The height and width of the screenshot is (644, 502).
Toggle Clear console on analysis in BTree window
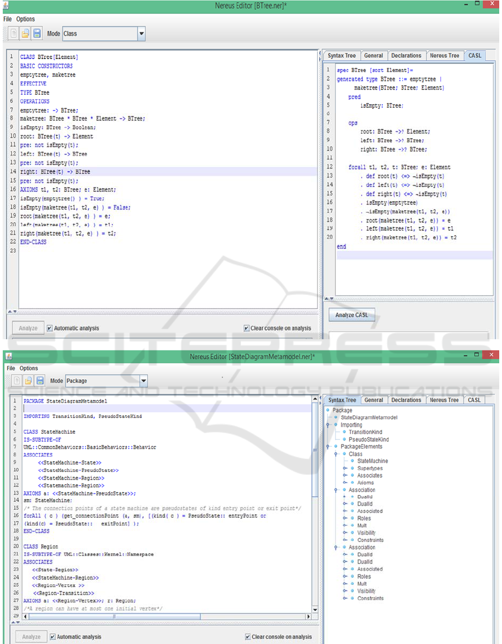[x=247, y=328]
